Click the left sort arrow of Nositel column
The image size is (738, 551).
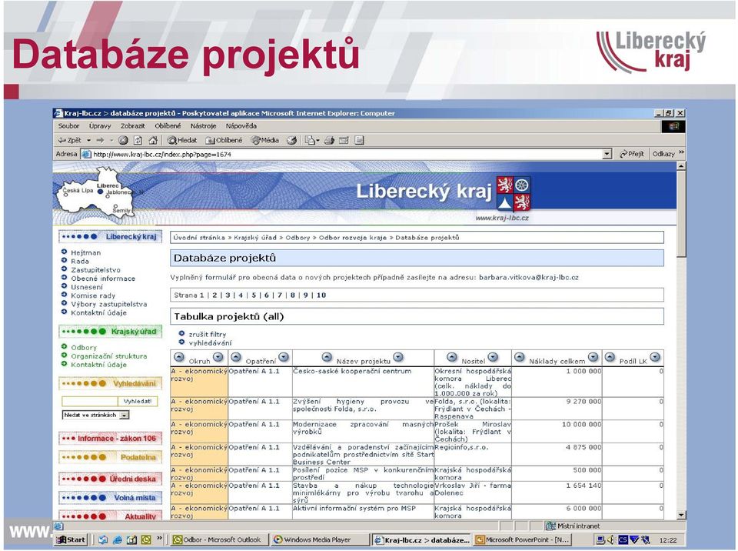click(x=452, y=357)
